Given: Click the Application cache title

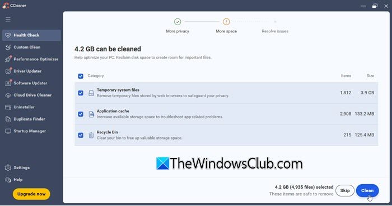Looking at the screenshot, I should (113, 111).
